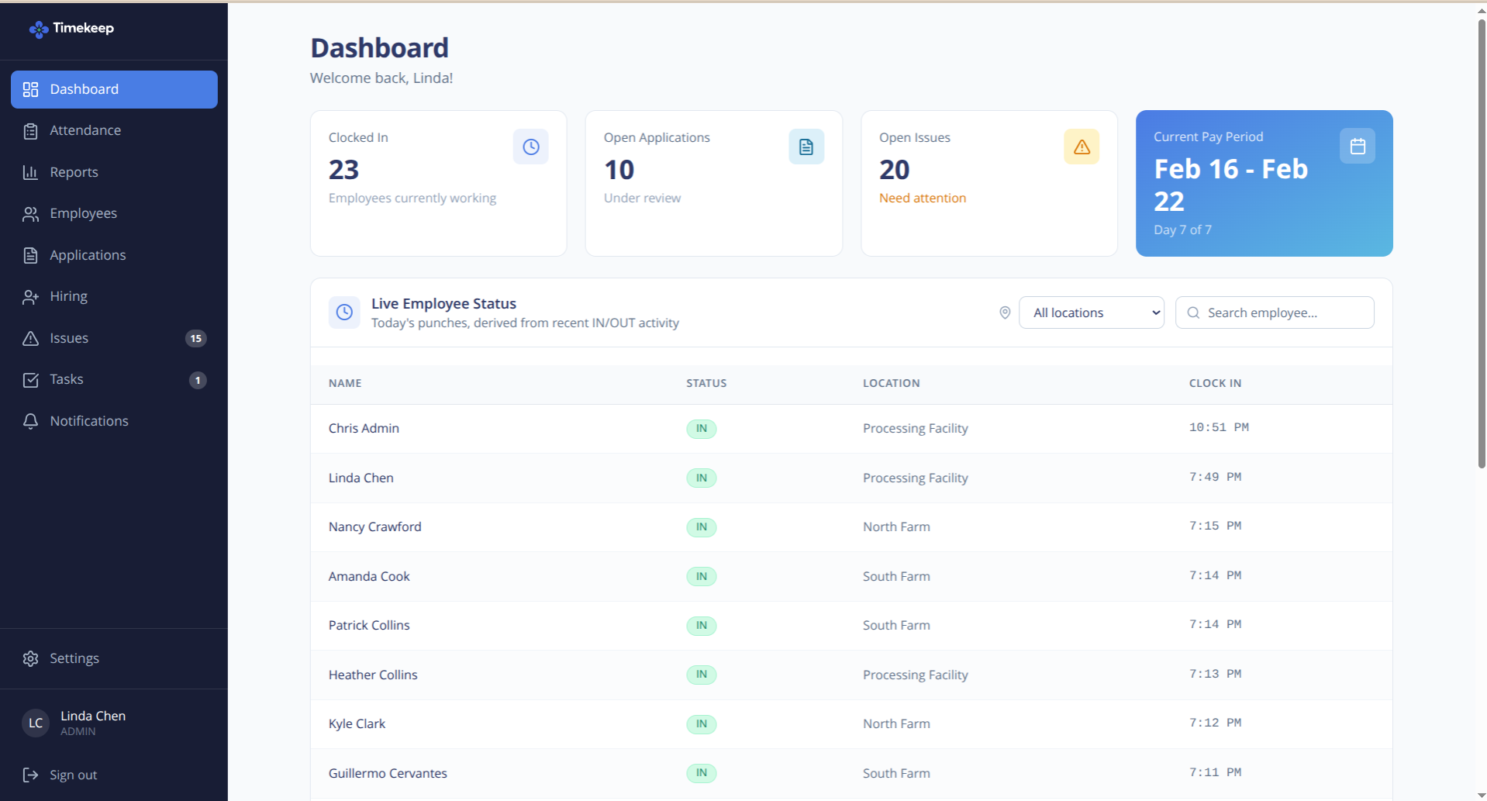This screenshot has height=801, width=1487.
Task: Select the Hiring person-plus icon
Action: point(31,296)
